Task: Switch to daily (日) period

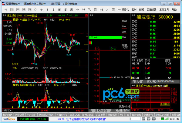Action: pyautogui.click(x=66, y=10)
